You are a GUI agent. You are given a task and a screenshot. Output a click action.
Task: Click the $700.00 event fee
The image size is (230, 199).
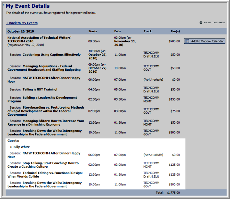pos(174,41)
